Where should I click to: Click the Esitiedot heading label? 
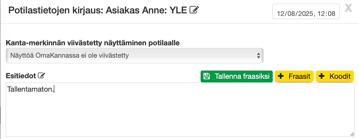tap(21, 75)
